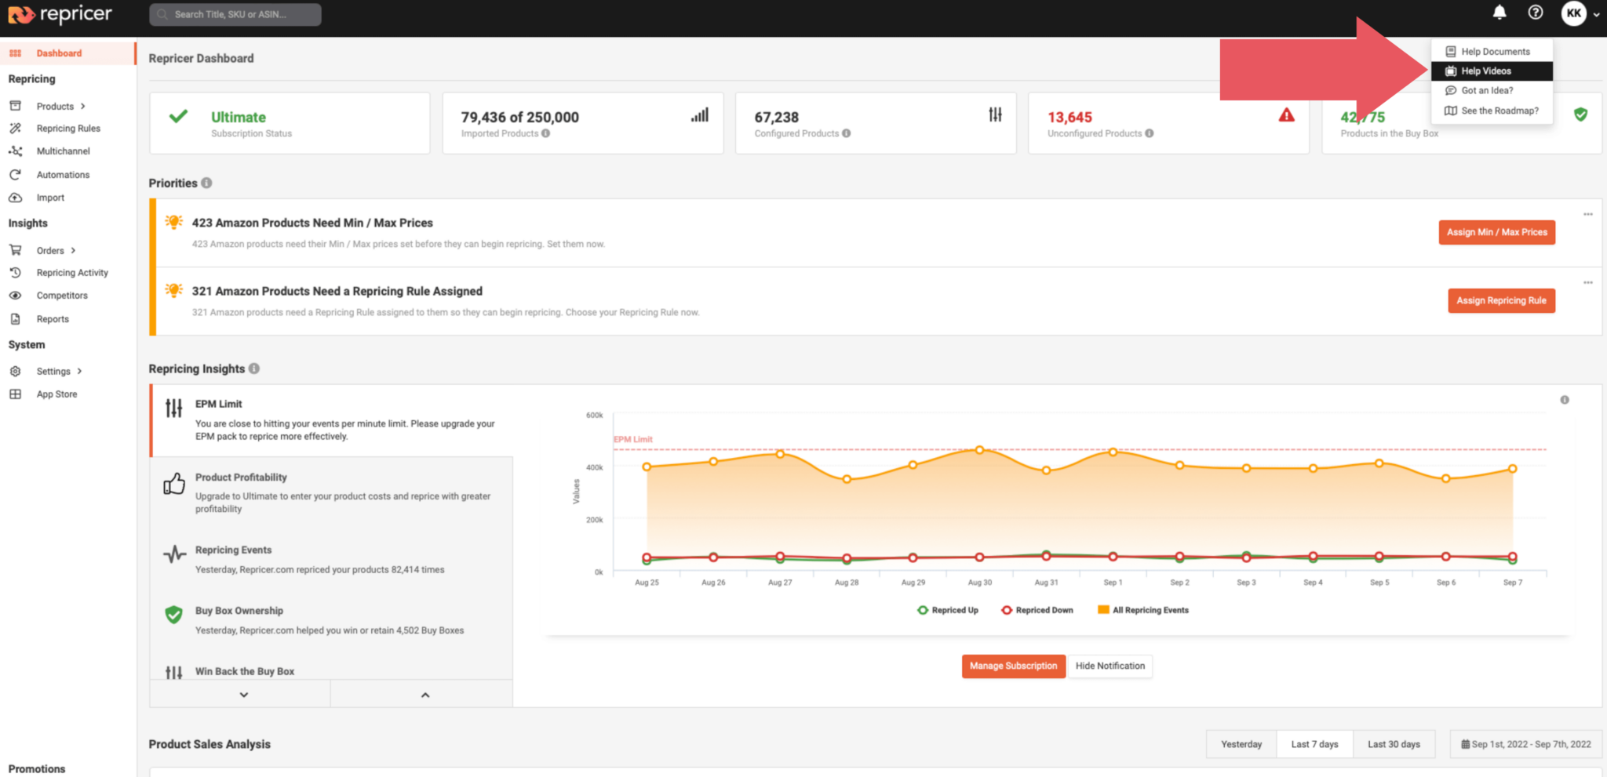
Task: Select Help Documents from the help menu
Action: tap(1492, 52)
